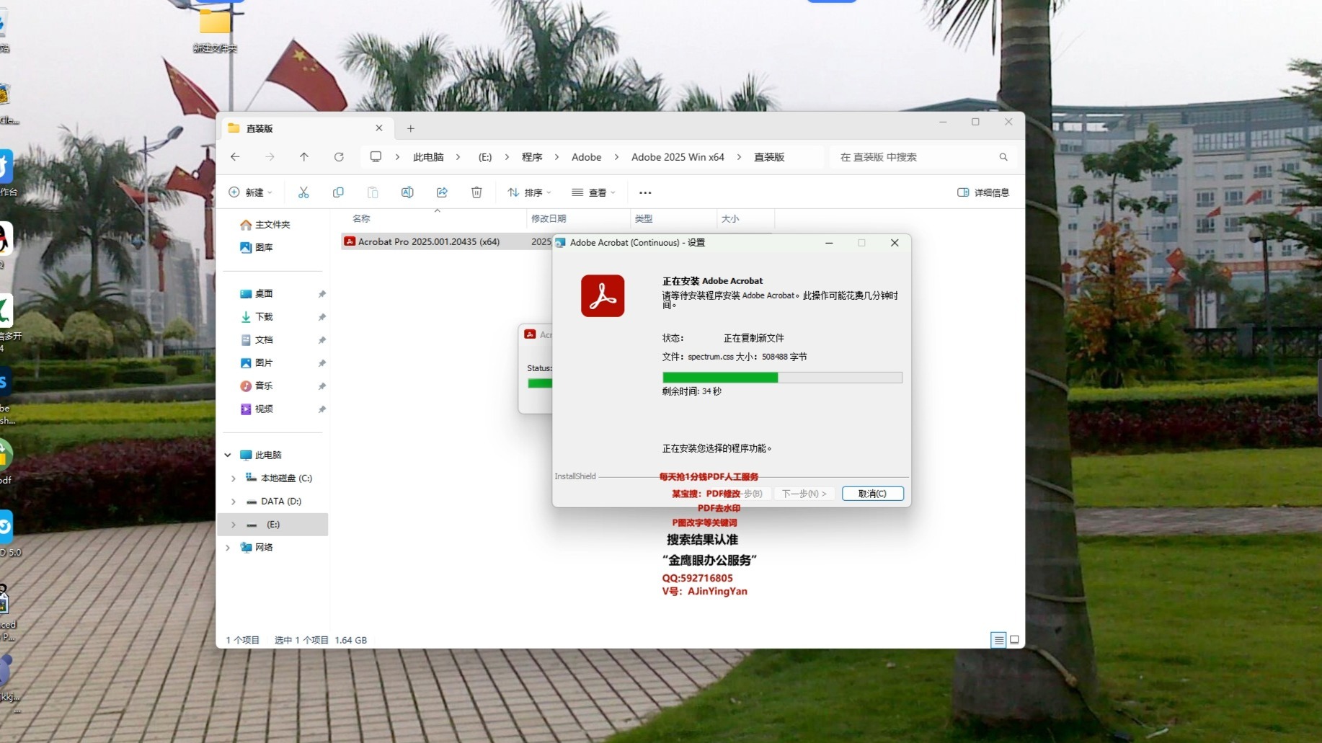Click the search box in Explorer
1322x743 pixels.
coord(910,157)
